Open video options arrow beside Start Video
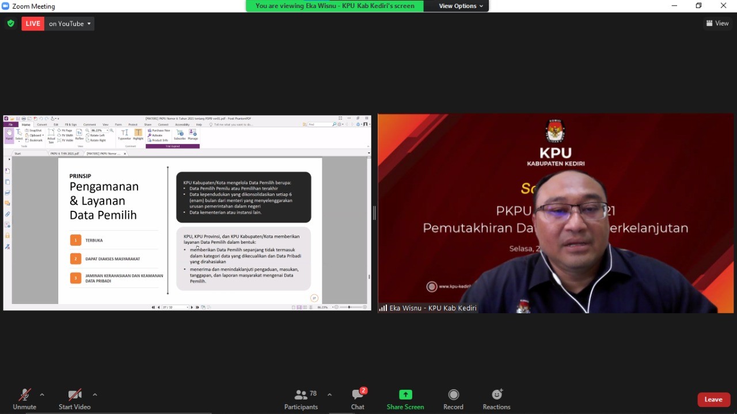 95,394
